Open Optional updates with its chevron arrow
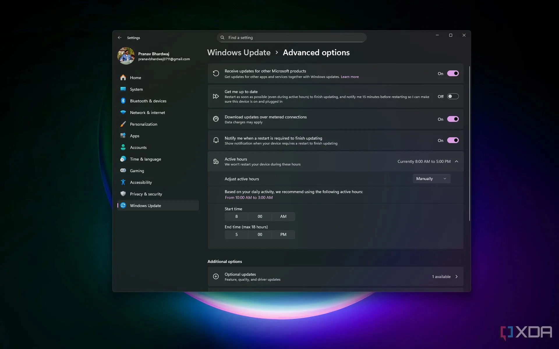 457,277
